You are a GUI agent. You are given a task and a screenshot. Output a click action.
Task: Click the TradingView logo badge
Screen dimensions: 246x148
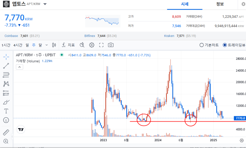coord(21,129)
